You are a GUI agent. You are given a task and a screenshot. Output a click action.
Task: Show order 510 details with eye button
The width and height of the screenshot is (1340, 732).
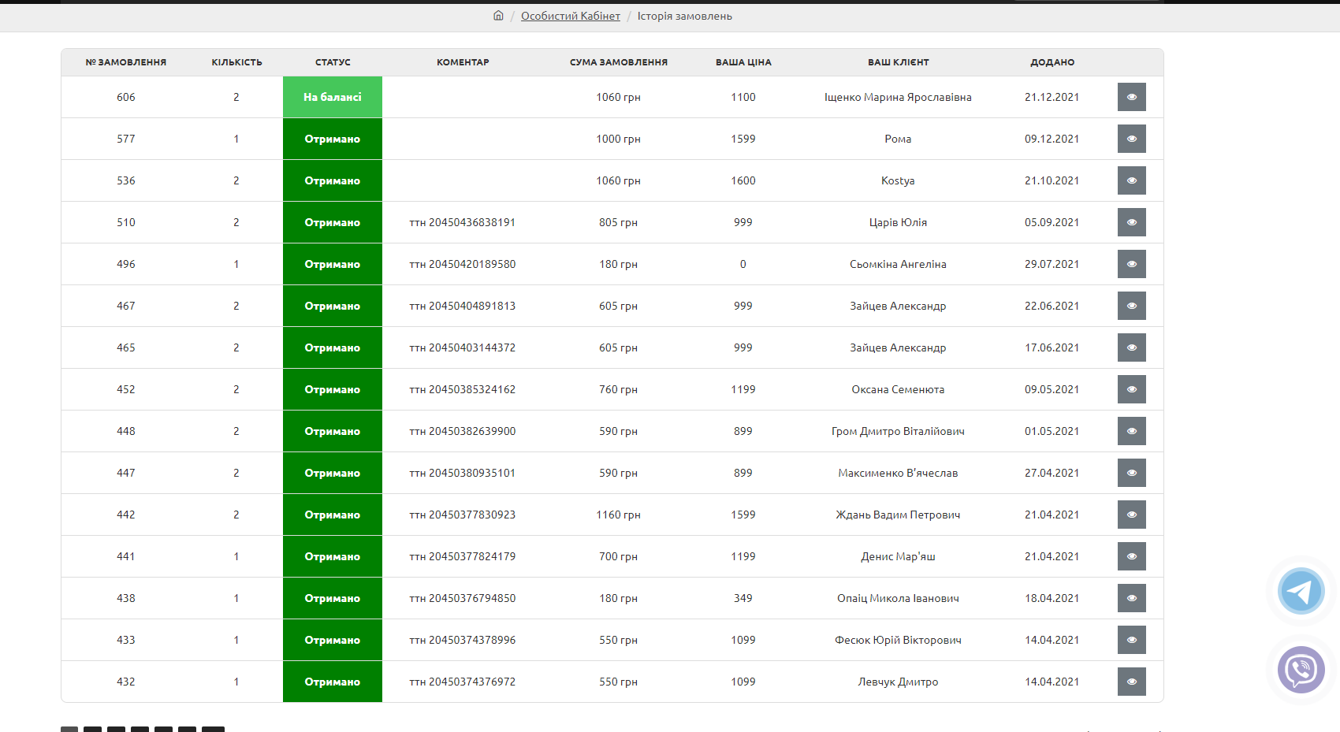[1131, 222]
